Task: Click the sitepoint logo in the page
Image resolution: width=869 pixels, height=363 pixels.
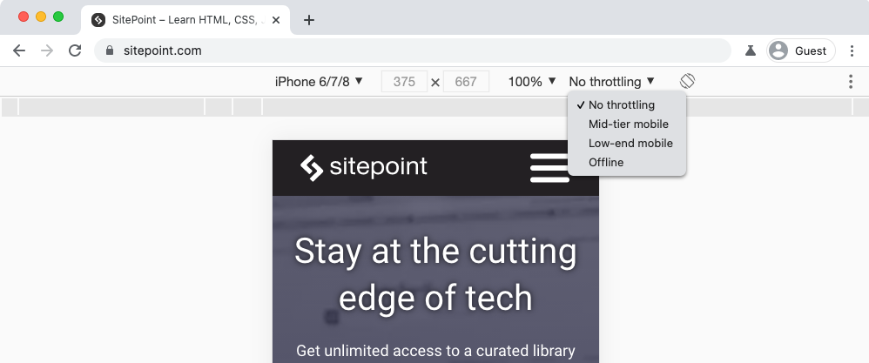Action: [364, 167]
